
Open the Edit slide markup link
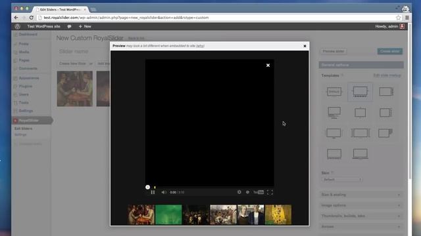pos(387,76)
